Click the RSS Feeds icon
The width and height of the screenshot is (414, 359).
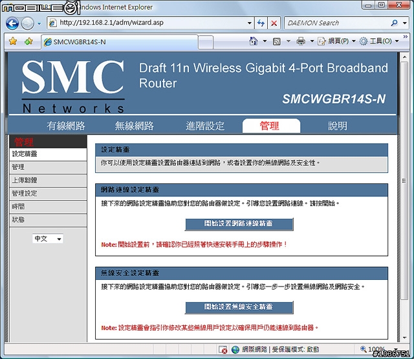(277, 41)
